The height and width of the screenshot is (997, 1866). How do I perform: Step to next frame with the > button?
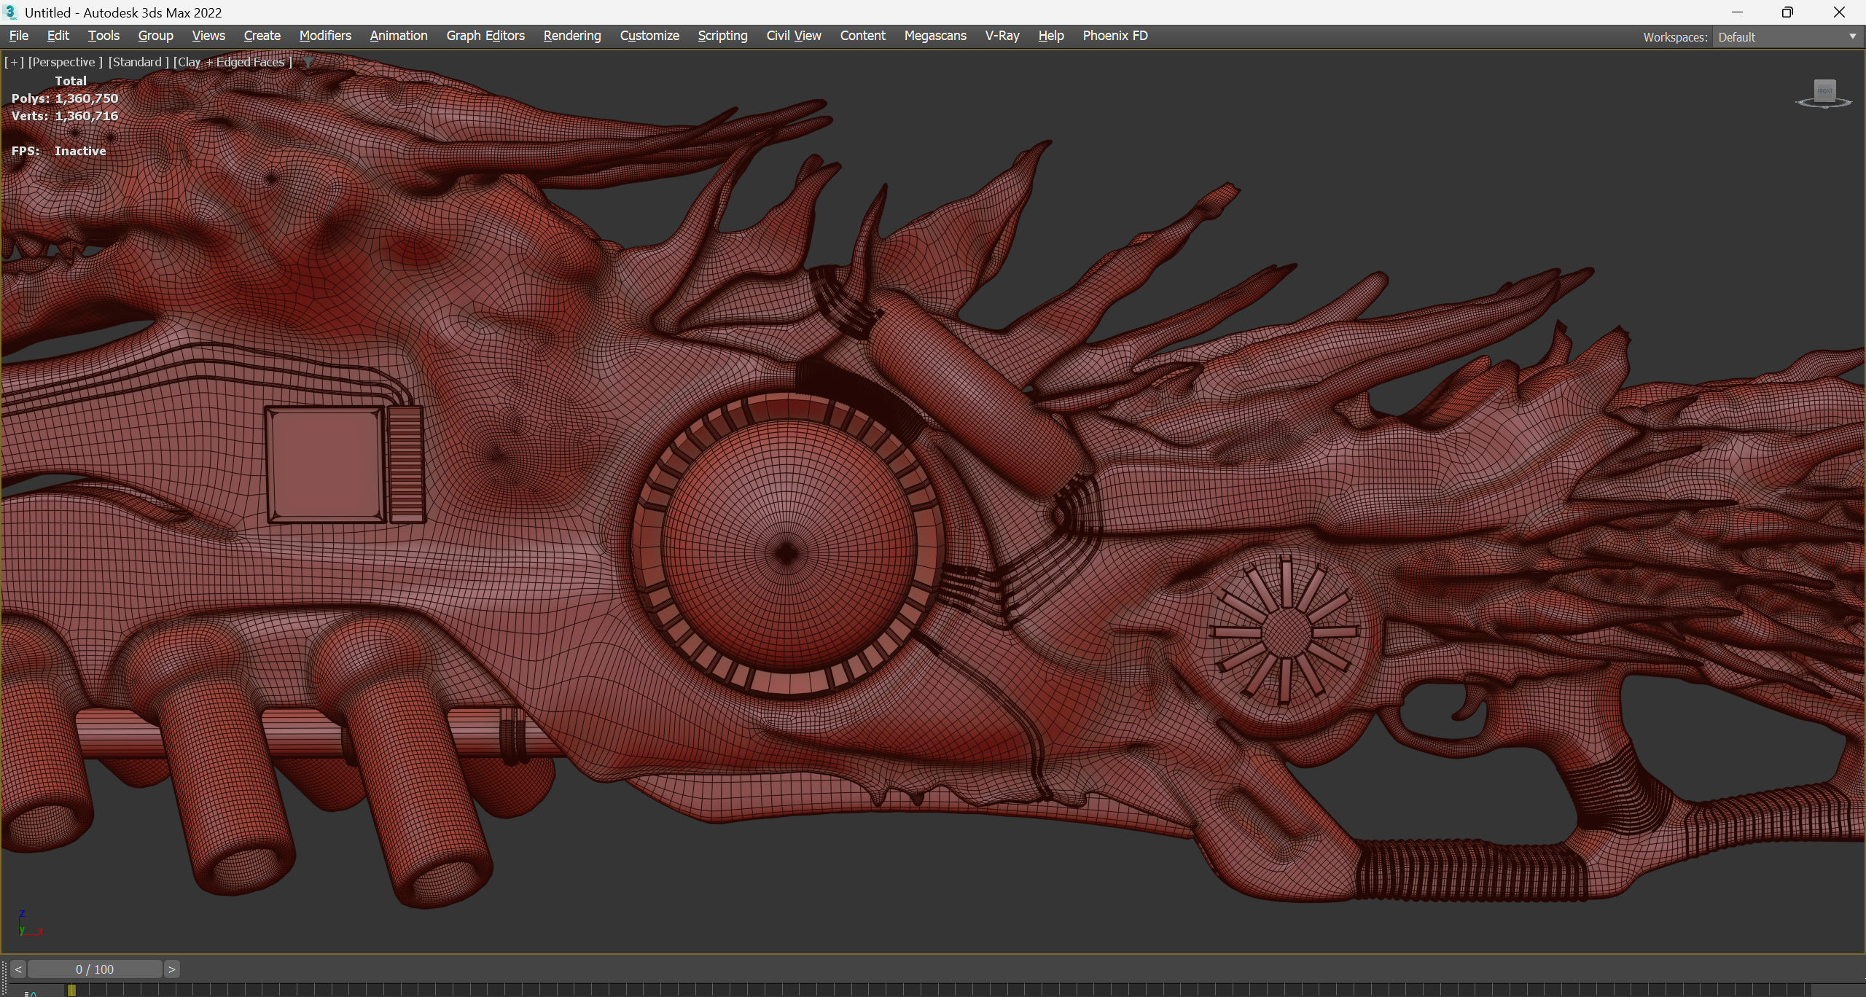[171, 969]
